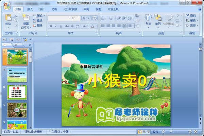Switch to the View tab

(98, 9)
